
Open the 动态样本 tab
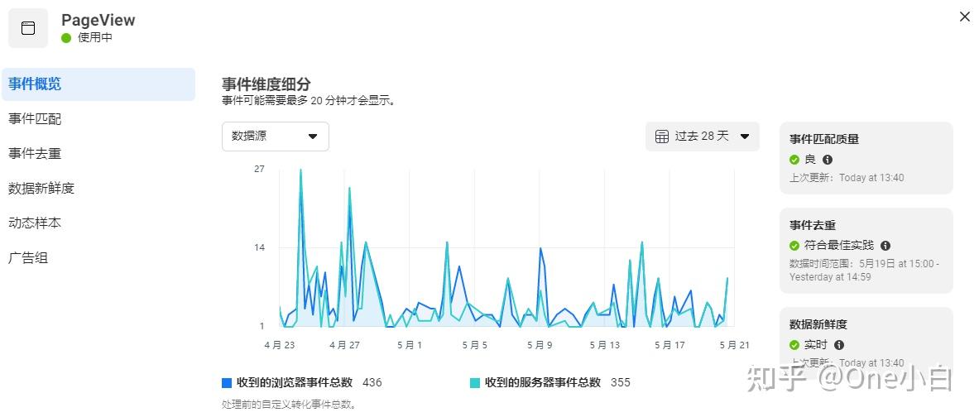35,223
